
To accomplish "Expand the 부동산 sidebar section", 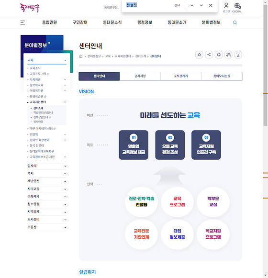I will (47, 227).
